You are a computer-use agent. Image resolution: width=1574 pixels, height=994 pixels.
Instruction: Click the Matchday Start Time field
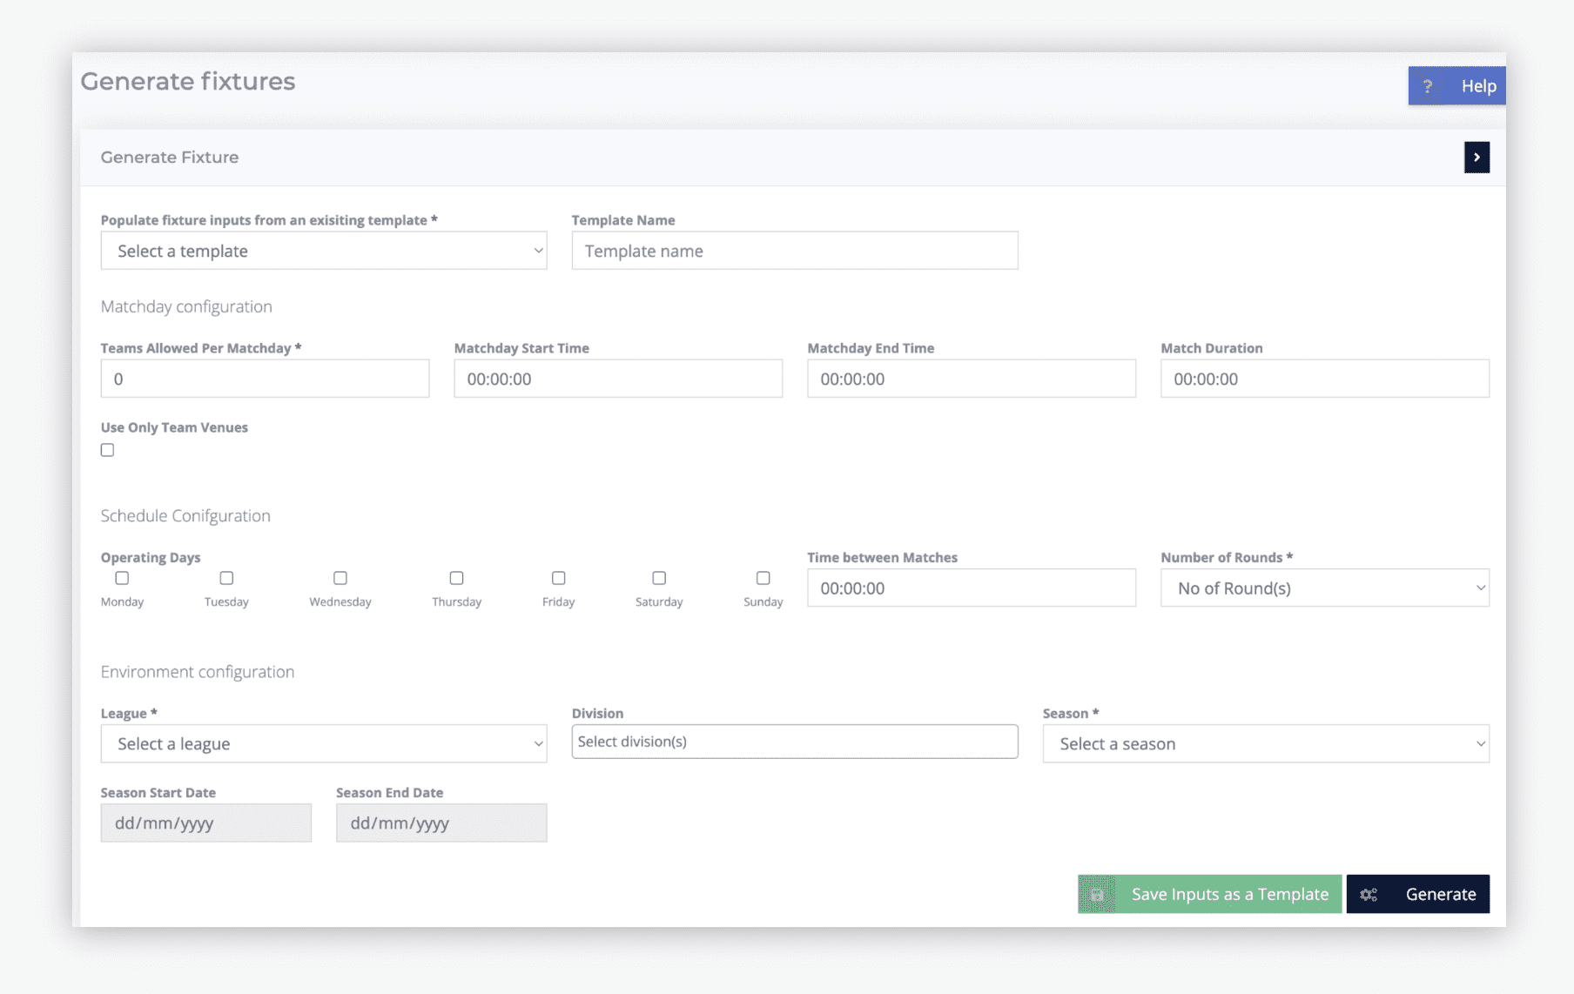pyautogui.click(x=617, y=379)
